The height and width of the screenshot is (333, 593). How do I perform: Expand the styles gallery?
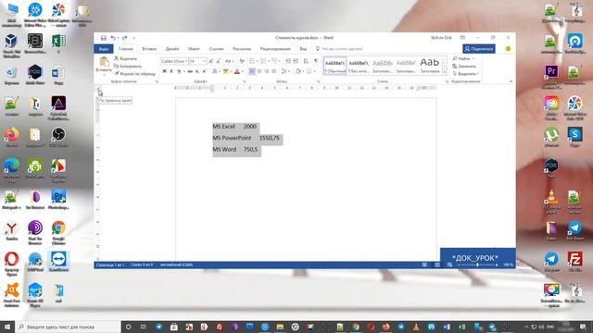(445, 72)
